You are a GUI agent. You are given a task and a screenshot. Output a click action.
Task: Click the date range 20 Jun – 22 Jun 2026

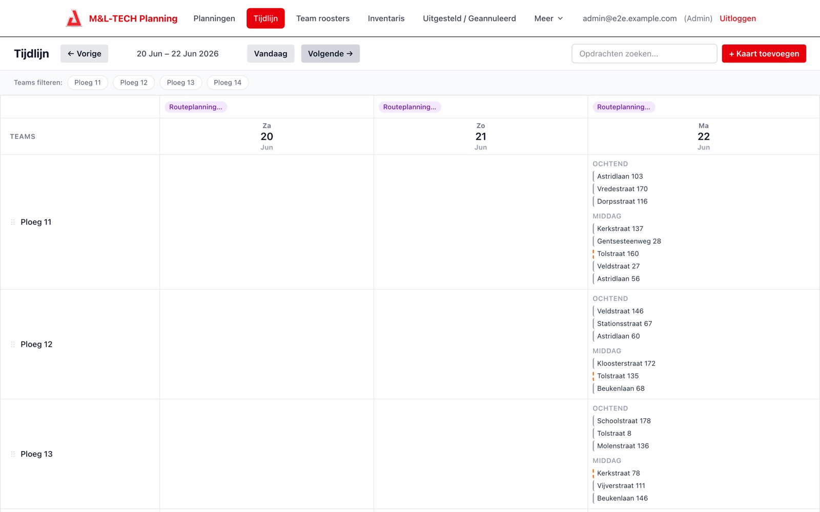(177, 54)
